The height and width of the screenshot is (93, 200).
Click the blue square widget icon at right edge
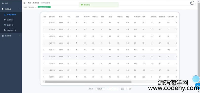pyautogui.click(x=198, y=86)
